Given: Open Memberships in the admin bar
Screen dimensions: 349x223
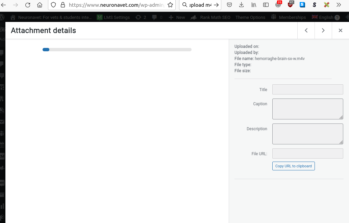Looking at the screenshot, I should (289, 17).
